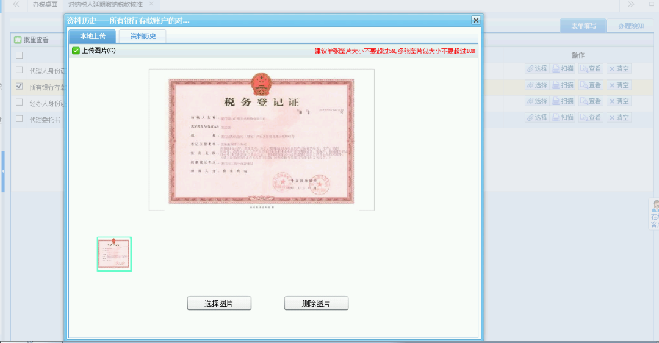659x343 pixels.
Task: Toggle the select-all header checkbox
Action: (x=20, y=55)
